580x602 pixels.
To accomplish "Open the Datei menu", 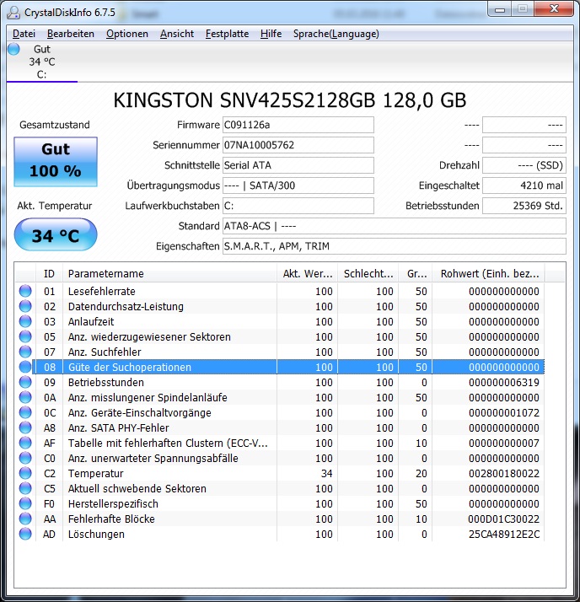I will point(24,34).
